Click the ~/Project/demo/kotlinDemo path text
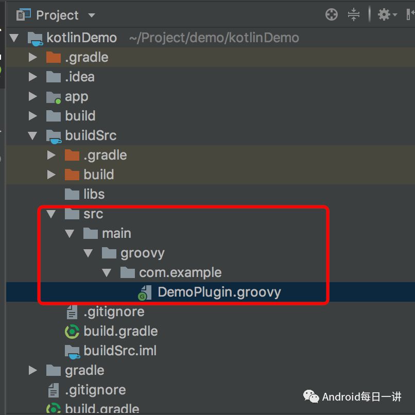The image size is (415, 415). pyautogui.click(x=214, y=38)
